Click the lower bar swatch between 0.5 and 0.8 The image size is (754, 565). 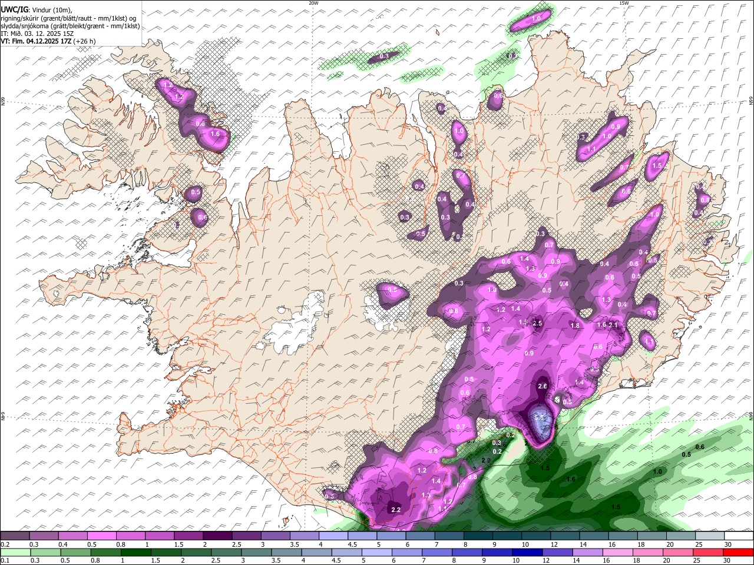76,552
